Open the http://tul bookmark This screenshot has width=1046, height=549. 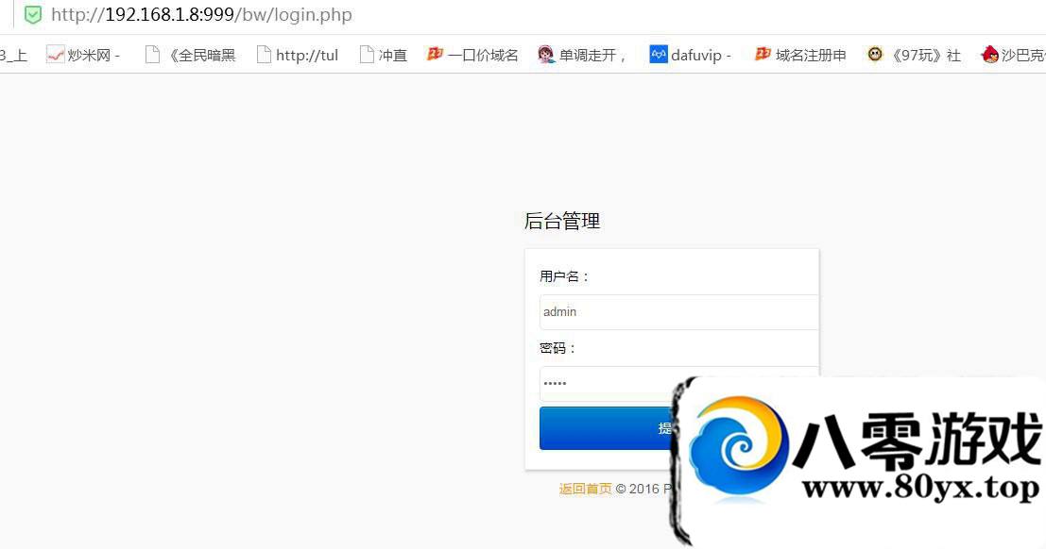(x=297, y=55)
